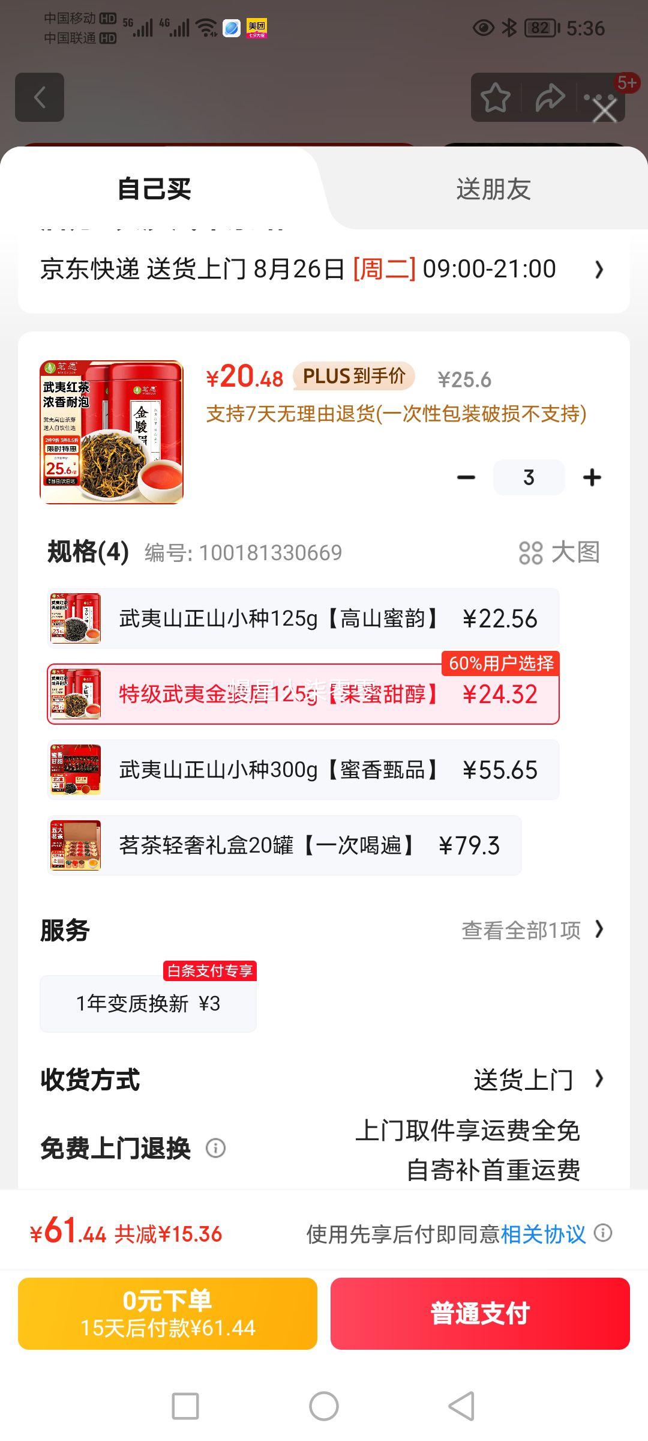Tap 普通支付 button

(480, 1314)
